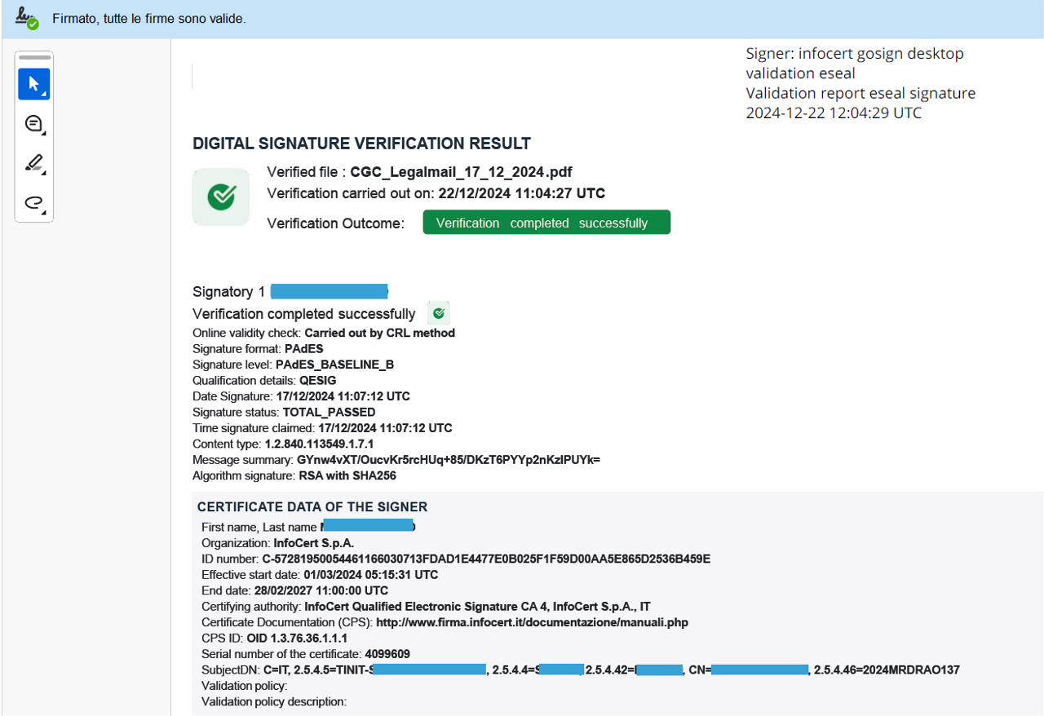The image size is (1044, 716).
Task: Click the signature validity icon in the banner
Action: click(27, 18)
